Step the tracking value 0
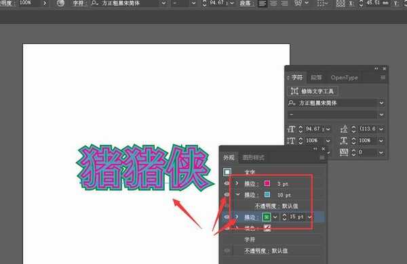 tap(353, 152)
